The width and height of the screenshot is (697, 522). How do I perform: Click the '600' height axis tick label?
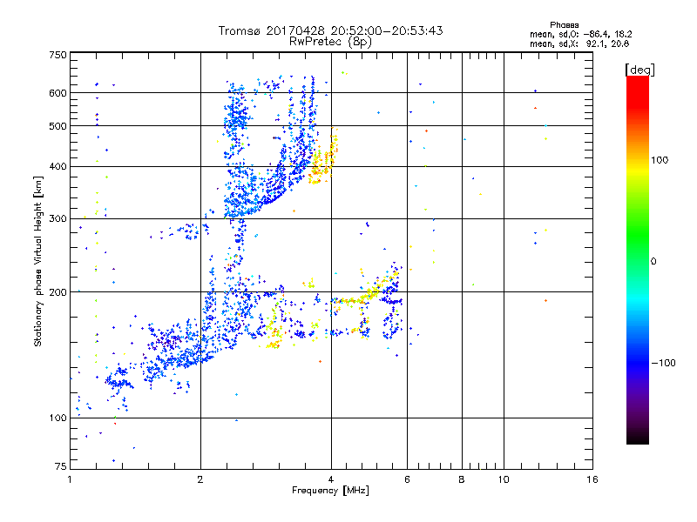(x=58, y=93)
